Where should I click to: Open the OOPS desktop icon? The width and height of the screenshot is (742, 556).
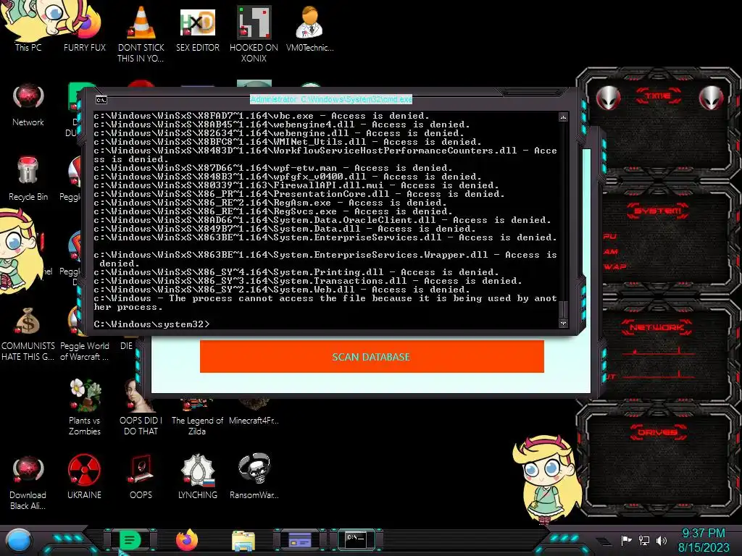click(141, 476)
